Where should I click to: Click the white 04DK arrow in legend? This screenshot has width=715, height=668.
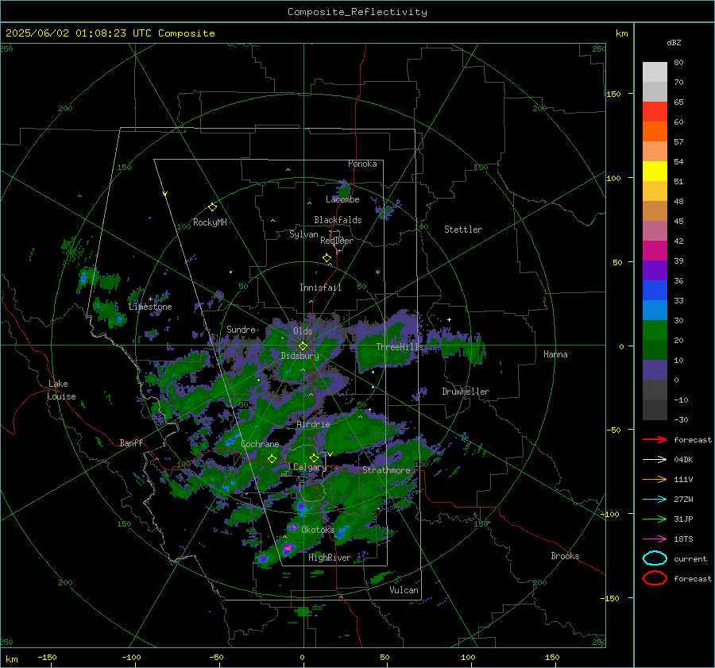tap(655, 460)
